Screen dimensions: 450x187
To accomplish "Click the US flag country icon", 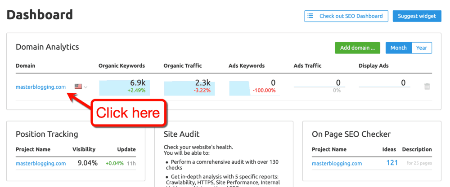I will (78, 87).
